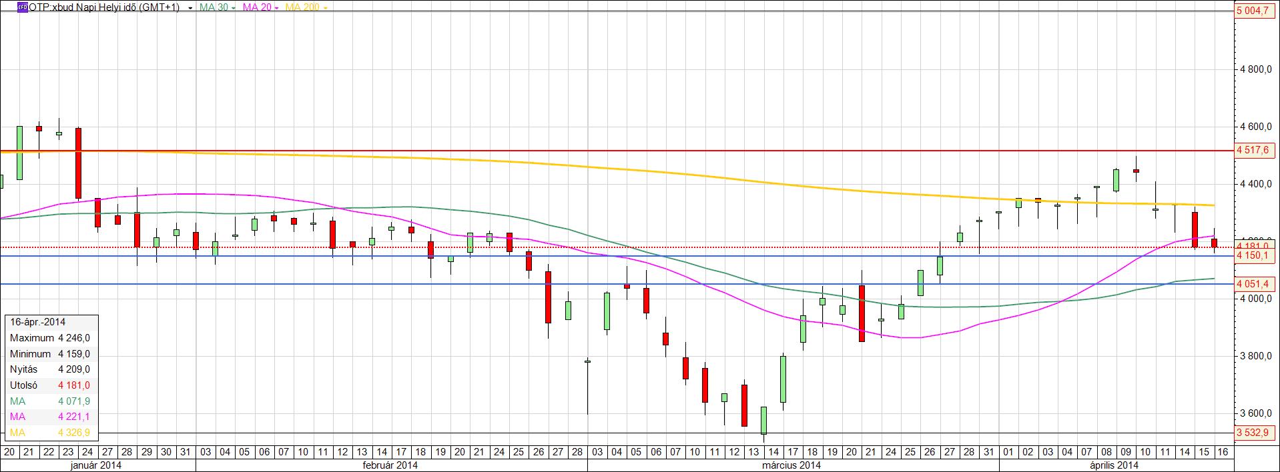
Task: Click the Nyitás 4 209,0 row
Action: [50, 369]
